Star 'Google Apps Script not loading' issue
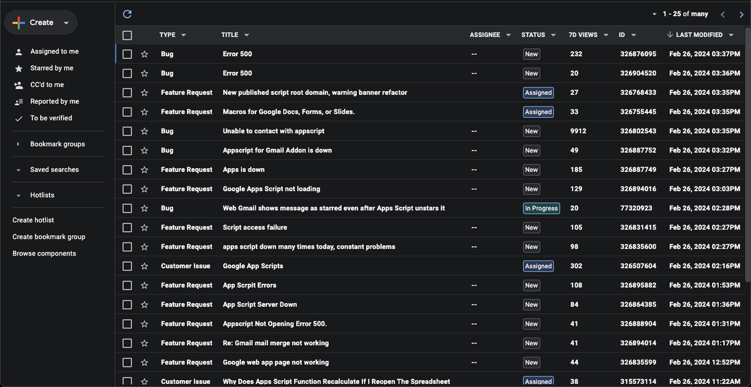The width and height of the screenshot is (751, 387). tap(145, 189)
